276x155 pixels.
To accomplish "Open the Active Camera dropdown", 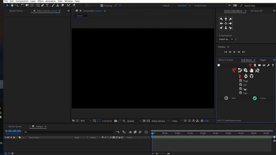I will click(160, 121).
